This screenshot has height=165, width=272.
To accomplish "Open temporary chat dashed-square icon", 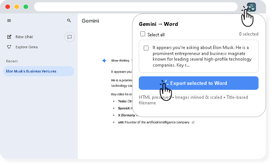I will (70, 37).
